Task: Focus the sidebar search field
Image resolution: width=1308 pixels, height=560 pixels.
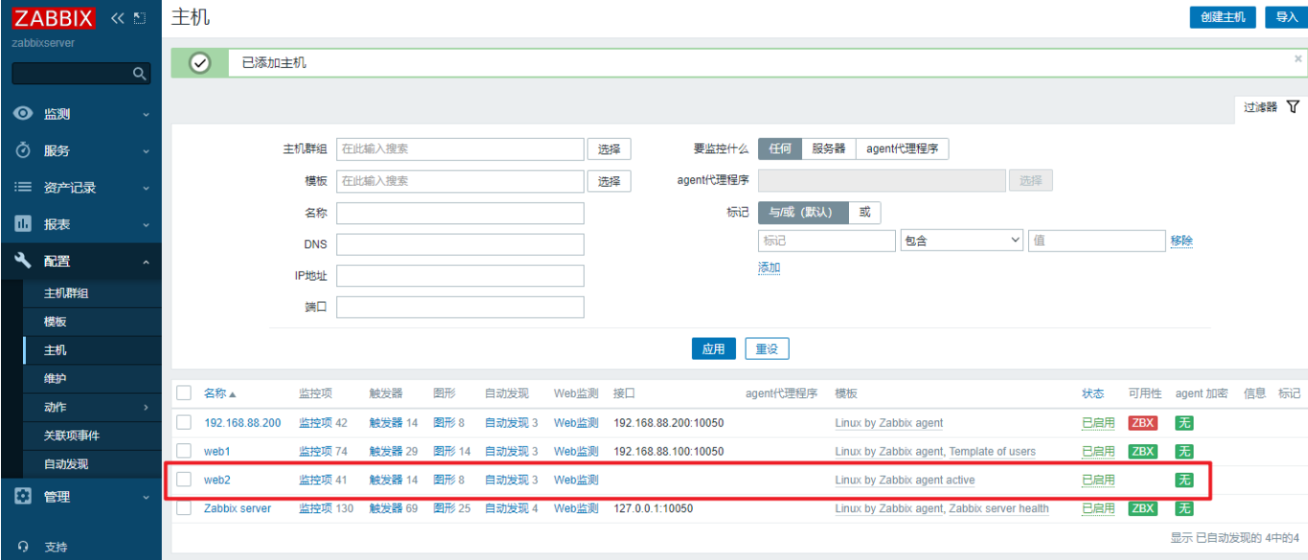Action: point(81,74)
